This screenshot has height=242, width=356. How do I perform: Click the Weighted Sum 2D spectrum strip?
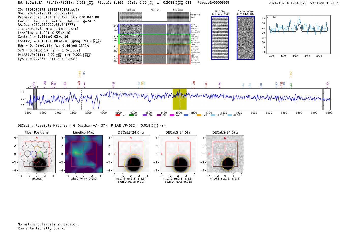(154, 17)
